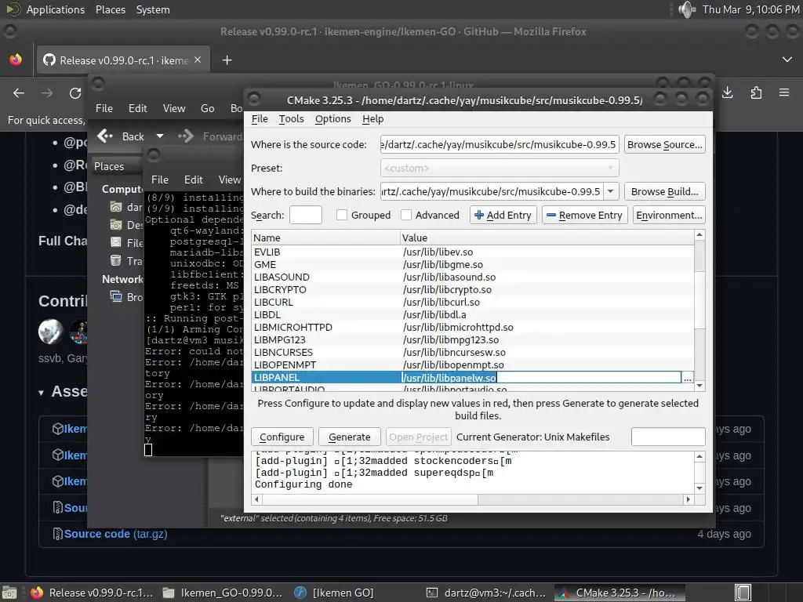Click scroll up arrow of cache entries list
803x602 pixels.
(699, 235)
